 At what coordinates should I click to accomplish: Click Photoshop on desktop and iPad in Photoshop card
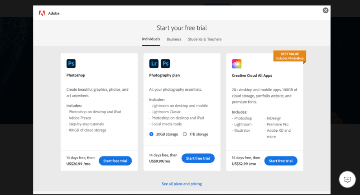click(x=95, y=112)
